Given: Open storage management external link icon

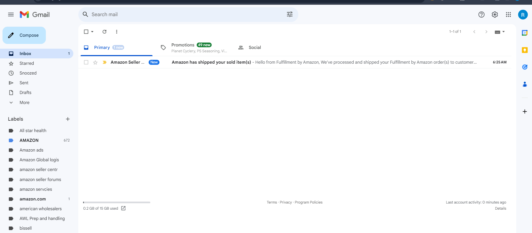Looking at the screenshot, I should tap(123, 208).
